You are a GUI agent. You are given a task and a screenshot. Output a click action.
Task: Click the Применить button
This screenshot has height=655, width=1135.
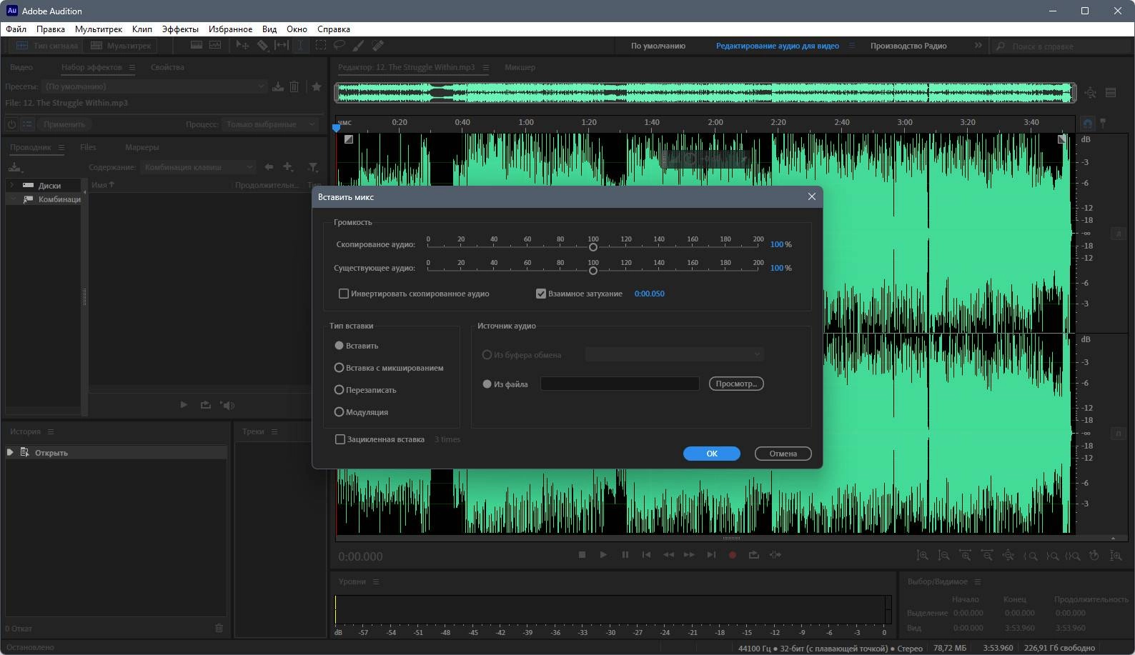tap(64, 124)
